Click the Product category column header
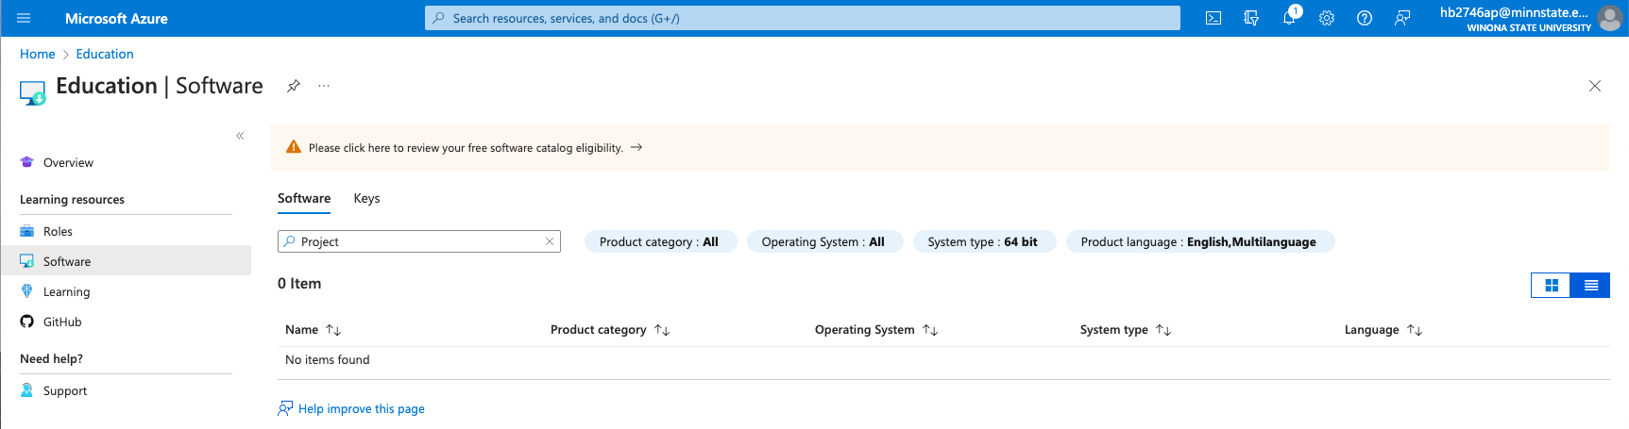Image resolution: width=1629 pixels, height=429 pixels. 599,330
